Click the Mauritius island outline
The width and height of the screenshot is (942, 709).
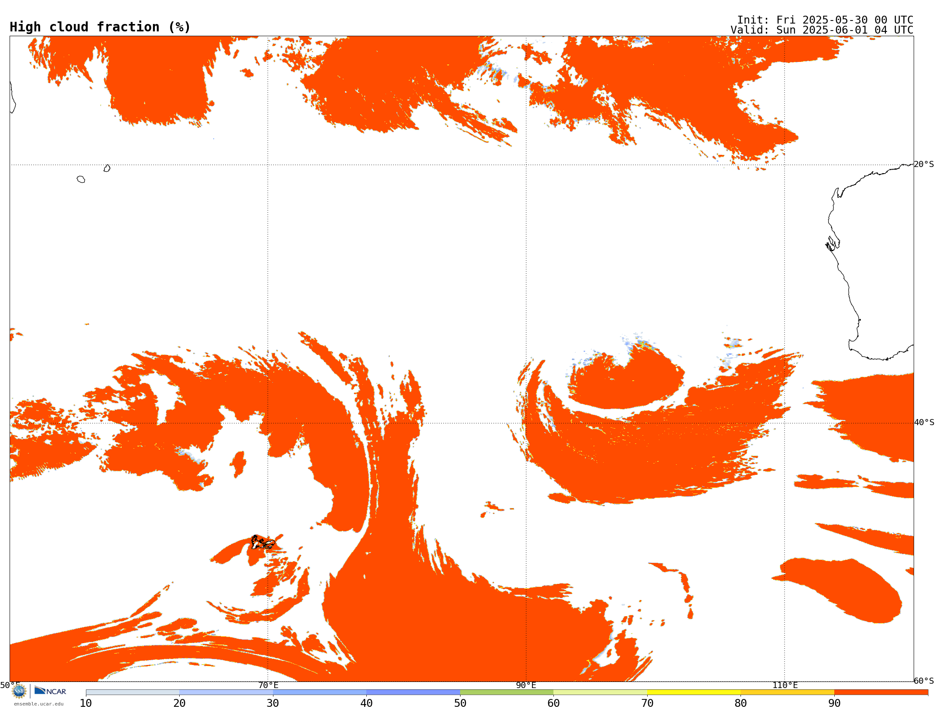click(x=107, y=168)
